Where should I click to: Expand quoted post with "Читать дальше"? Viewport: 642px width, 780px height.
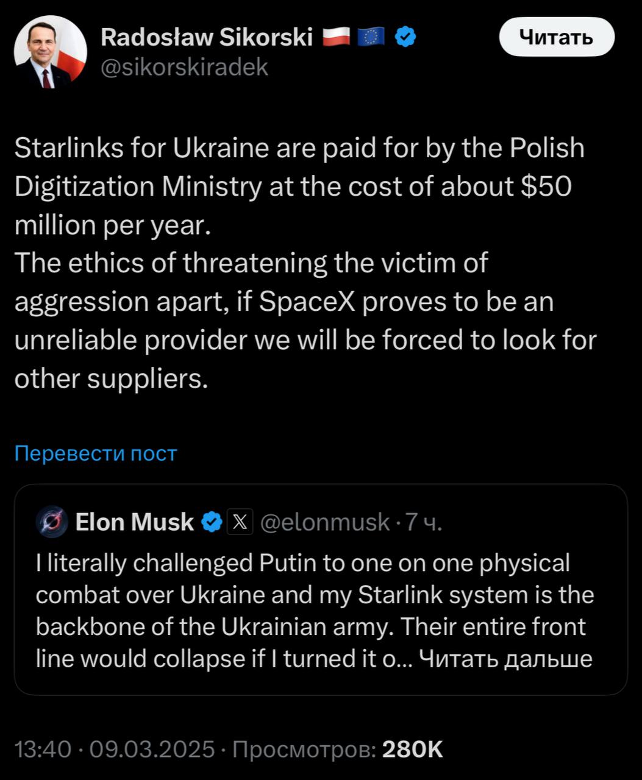(506, 659)
